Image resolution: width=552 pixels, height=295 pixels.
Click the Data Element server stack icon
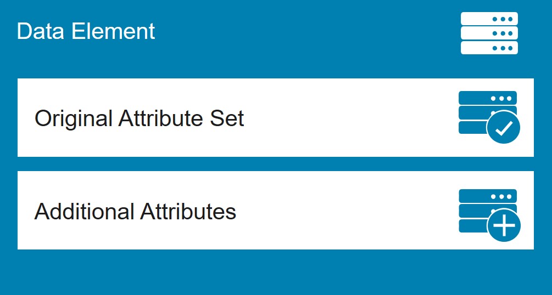pyautogui.click(x=489, y=33)
